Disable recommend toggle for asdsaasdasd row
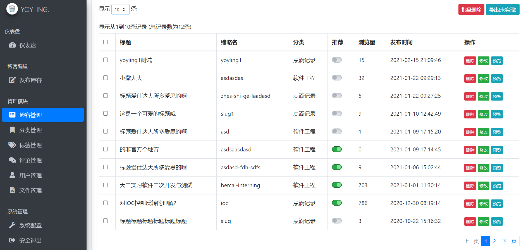The image size is (526, 250). (337, 149)
